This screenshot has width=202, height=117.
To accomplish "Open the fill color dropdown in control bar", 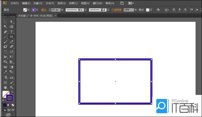I will 28,10.
